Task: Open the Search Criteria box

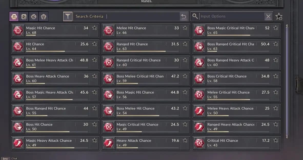Action: tap(126, 17)
